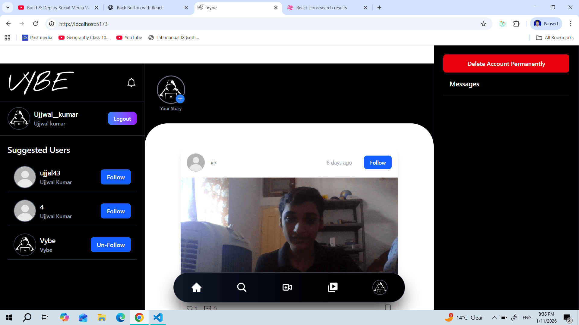Open the video camera icon in bottom navbar
The image size is (579, 325).
coord(287,287)
